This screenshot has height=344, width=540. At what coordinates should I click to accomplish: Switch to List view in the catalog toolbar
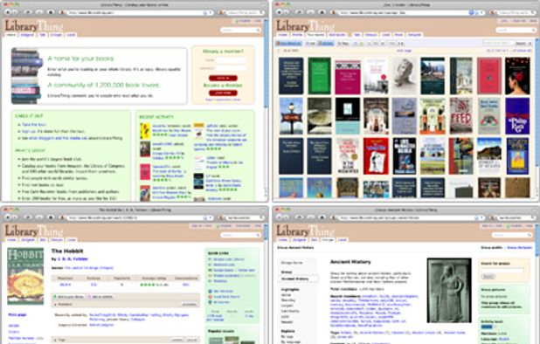click(311, 44)
